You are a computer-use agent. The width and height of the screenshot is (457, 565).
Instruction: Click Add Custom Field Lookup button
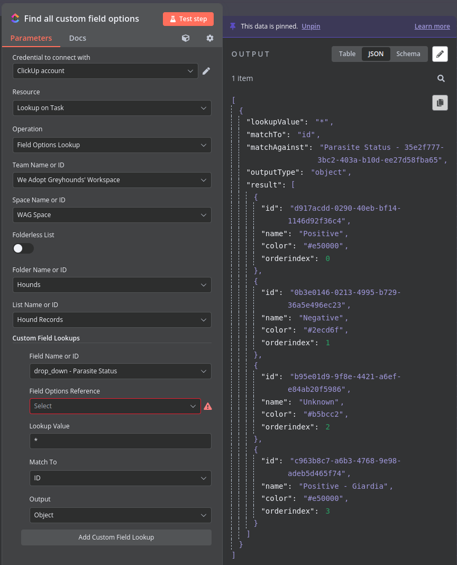pos(116,537)
